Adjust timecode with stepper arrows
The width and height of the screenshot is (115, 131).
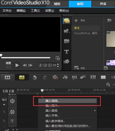click(58, 65)
